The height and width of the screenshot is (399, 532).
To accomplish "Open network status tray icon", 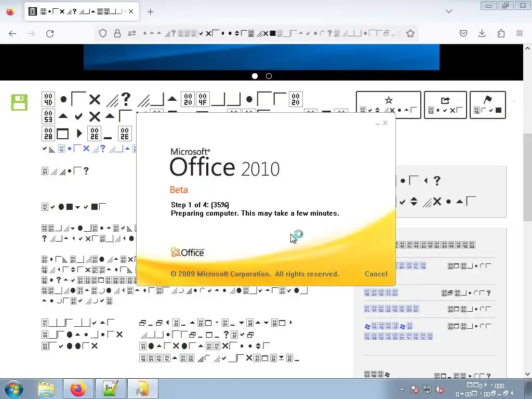I will (427, 390).
